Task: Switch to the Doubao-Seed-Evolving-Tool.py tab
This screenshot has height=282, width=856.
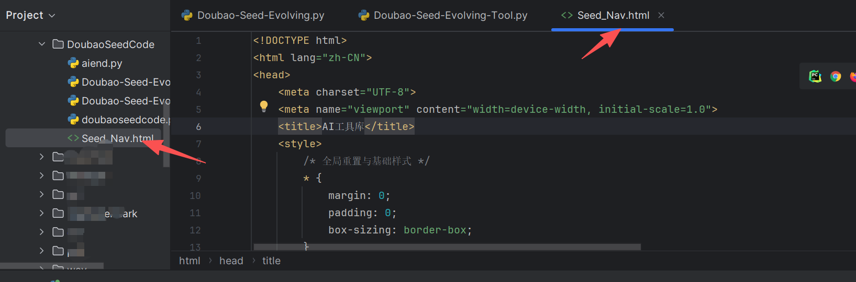Action: tap(450, 16)
